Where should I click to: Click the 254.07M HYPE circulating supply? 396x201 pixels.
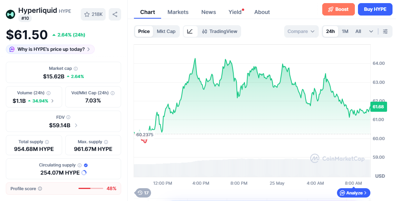click(x=60, y=173)
